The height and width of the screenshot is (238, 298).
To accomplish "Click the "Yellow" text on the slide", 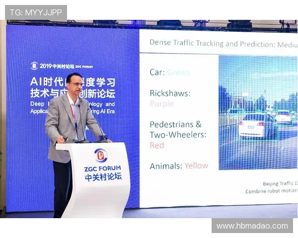I will tap(197, 166).
